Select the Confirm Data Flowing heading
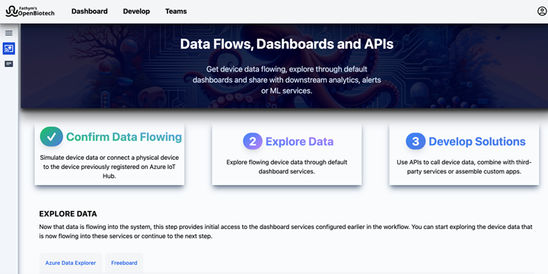The image size is (548, 274). [x=124, y=137]
